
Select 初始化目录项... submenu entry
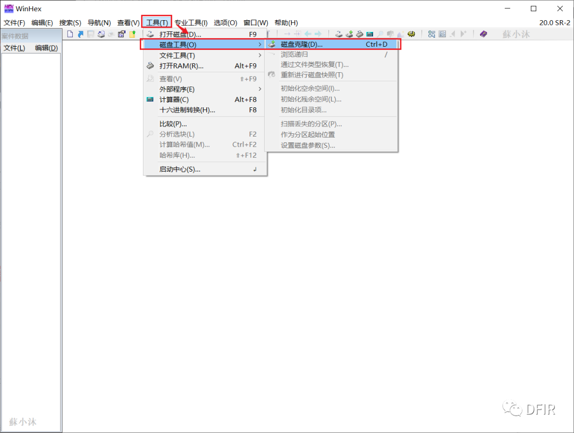pos(331,110)
